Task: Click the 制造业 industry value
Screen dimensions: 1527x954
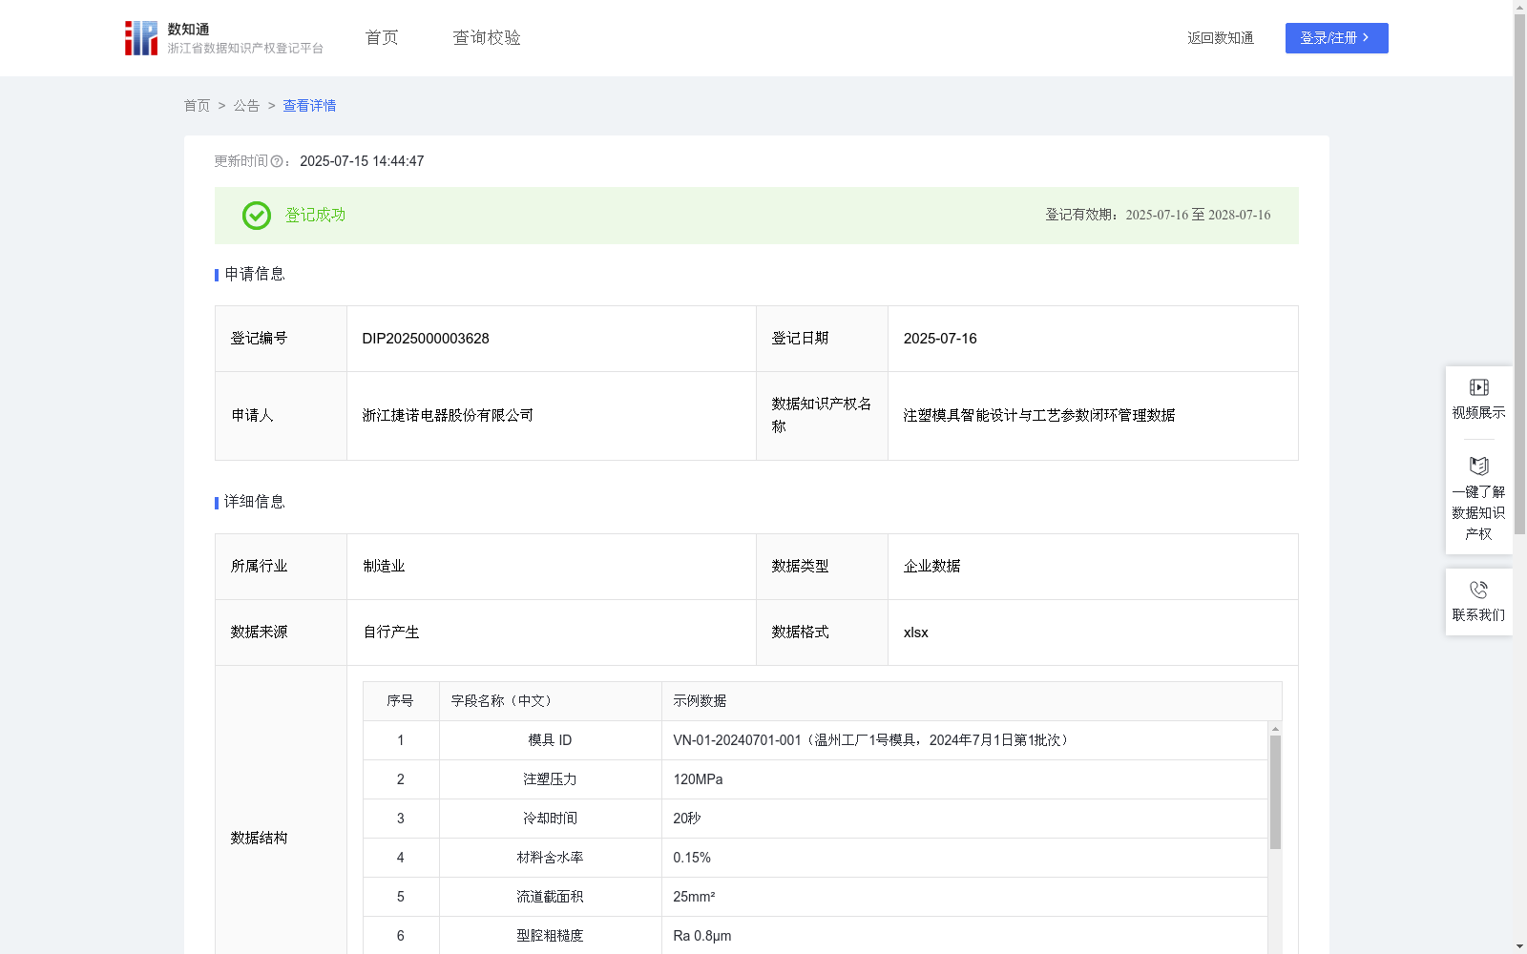Action: (384, 567)
